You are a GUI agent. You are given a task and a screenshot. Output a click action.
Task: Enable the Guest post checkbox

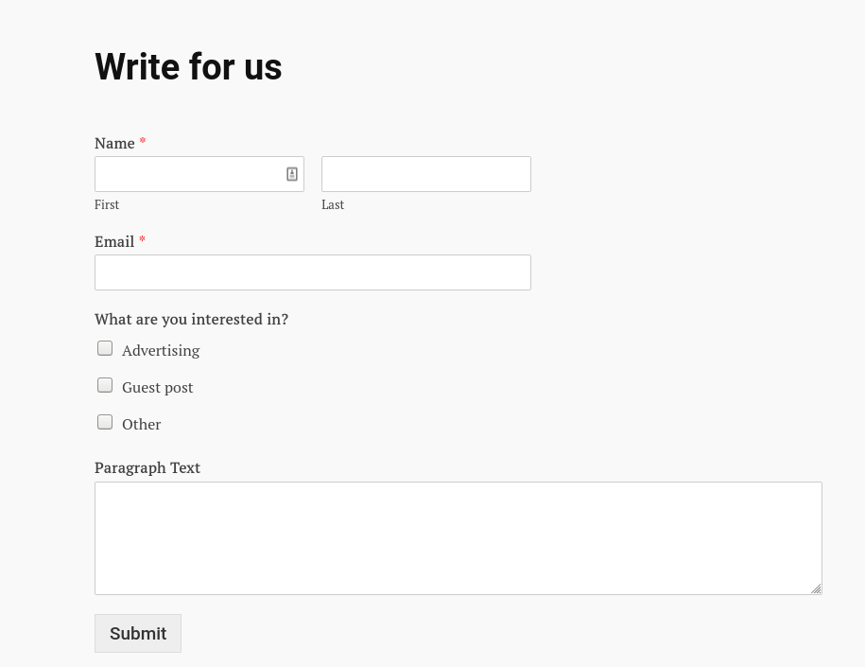(x=105, y=385)
